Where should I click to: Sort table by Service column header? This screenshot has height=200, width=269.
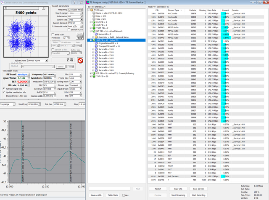point(235,10)
